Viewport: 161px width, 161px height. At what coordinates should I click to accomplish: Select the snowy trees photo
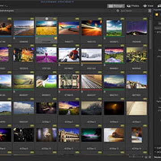92,55
